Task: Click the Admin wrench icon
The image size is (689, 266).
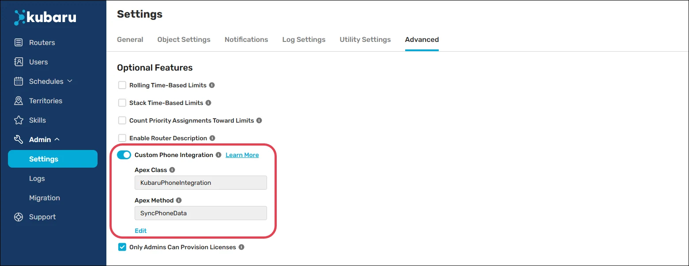Action: [19, 140]
